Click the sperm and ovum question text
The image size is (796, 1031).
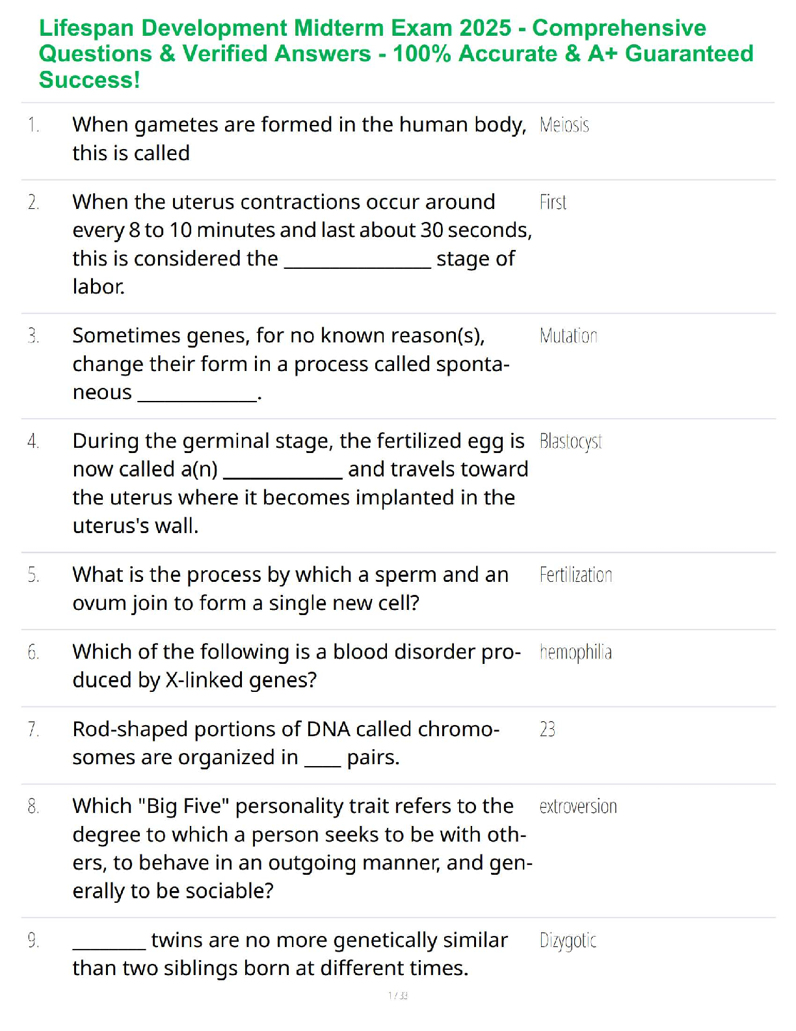[x=290, y=588]
